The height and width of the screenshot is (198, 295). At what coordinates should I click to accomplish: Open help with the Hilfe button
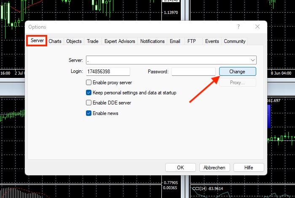tap(249, 168)
